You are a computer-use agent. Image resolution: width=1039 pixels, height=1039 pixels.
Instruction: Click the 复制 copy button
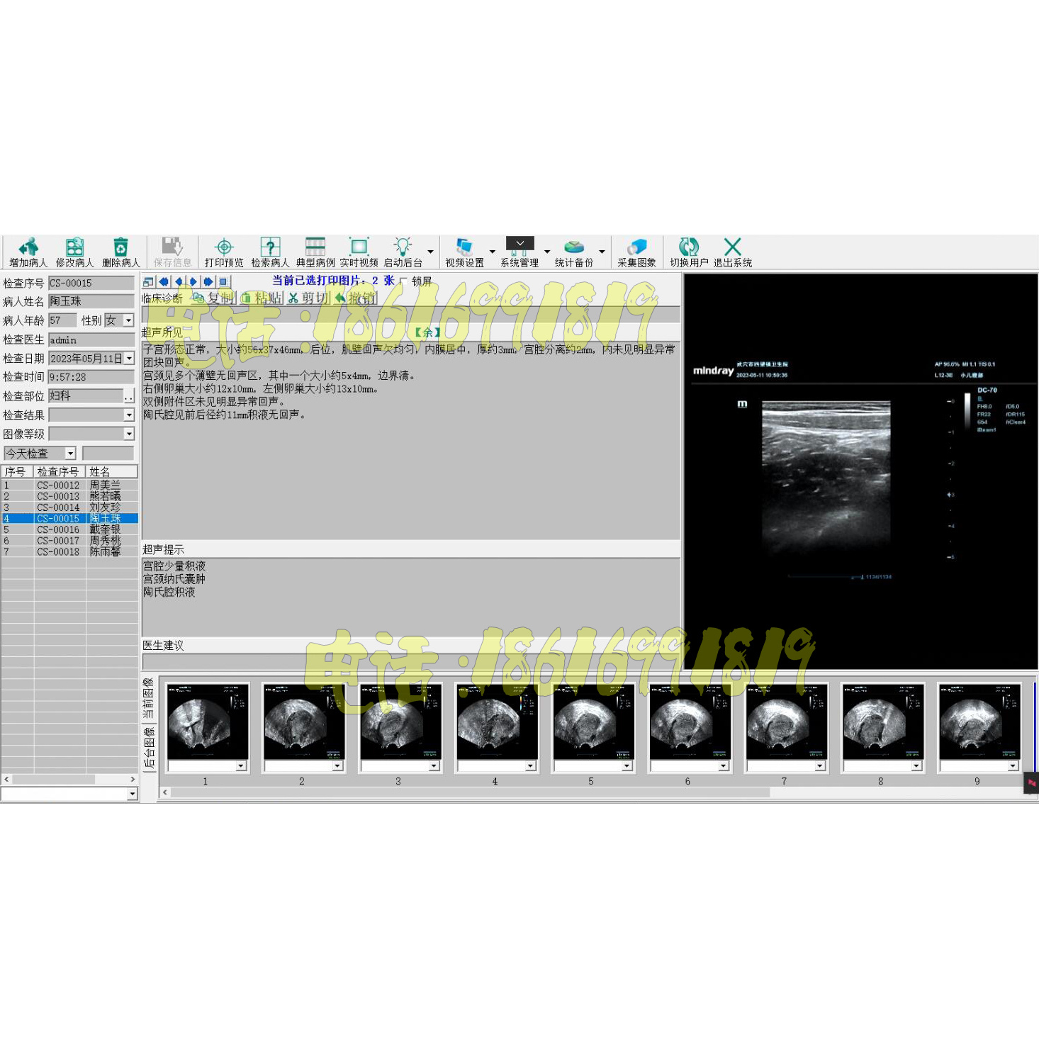213,298
